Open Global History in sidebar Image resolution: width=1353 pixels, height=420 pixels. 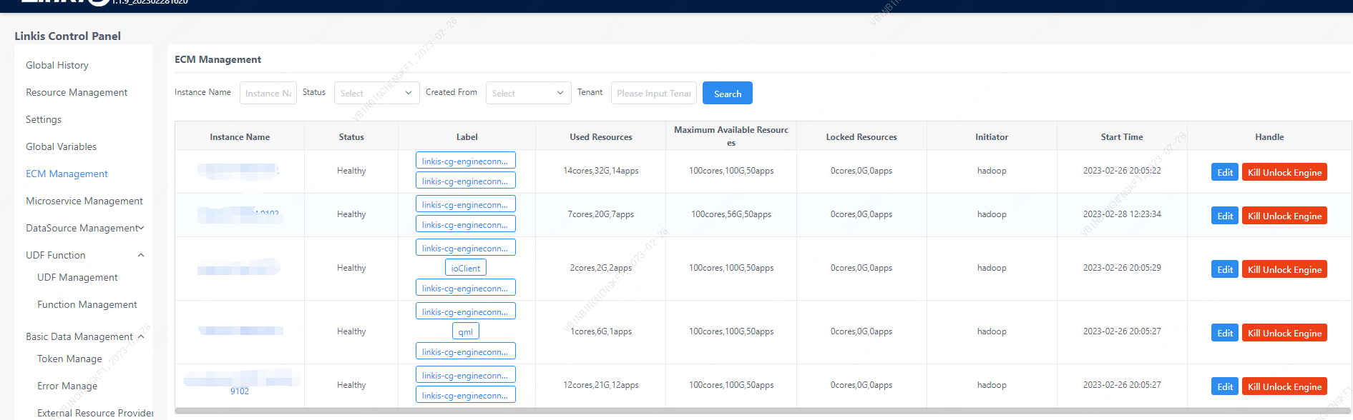(57, 65)
